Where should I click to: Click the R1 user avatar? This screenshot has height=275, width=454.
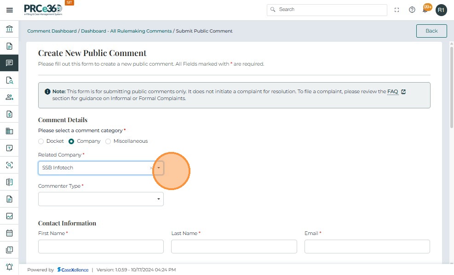coord(441,10)
